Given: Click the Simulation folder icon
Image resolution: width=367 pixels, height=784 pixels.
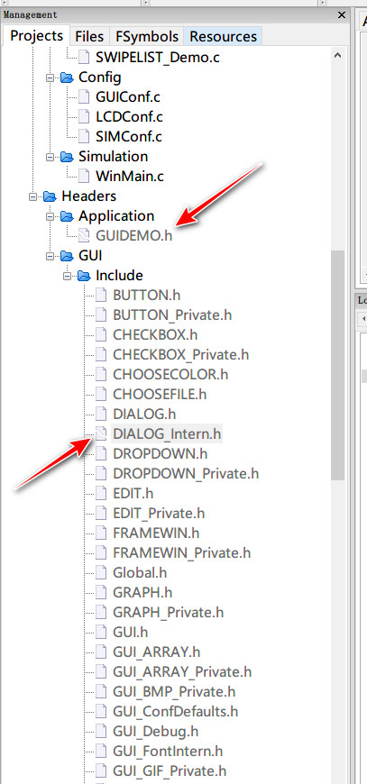Looking at the screenshot, I should point(67,157).
